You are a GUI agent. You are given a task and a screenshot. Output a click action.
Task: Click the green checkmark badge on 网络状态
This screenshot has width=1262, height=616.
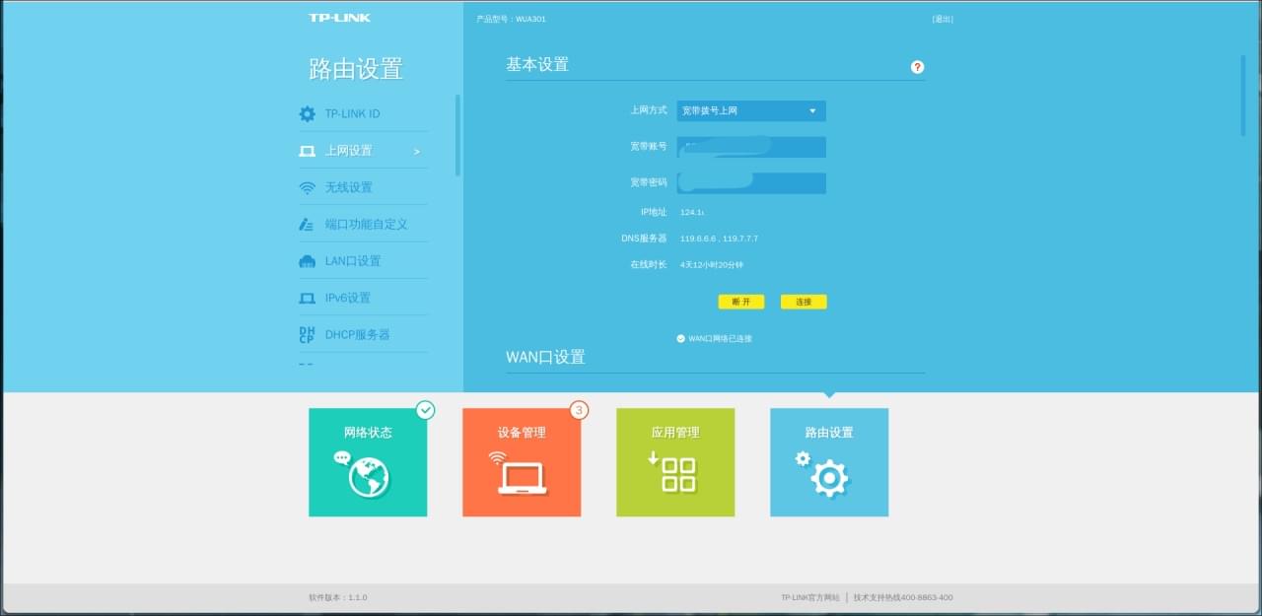(425, 409)
